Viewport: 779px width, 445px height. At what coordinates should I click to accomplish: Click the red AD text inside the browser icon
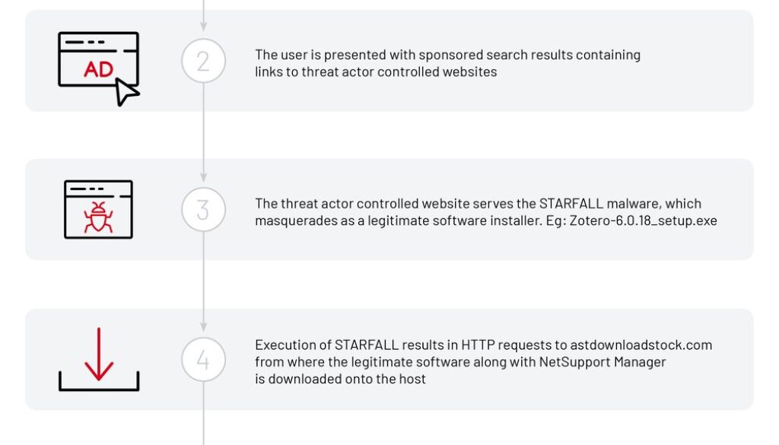pyautogui.click(x=98, y=70)
